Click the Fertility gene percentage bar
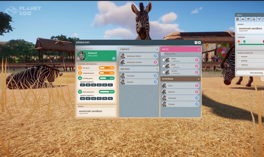The width and height of the screenshot is (264, 157). (107, 78)
